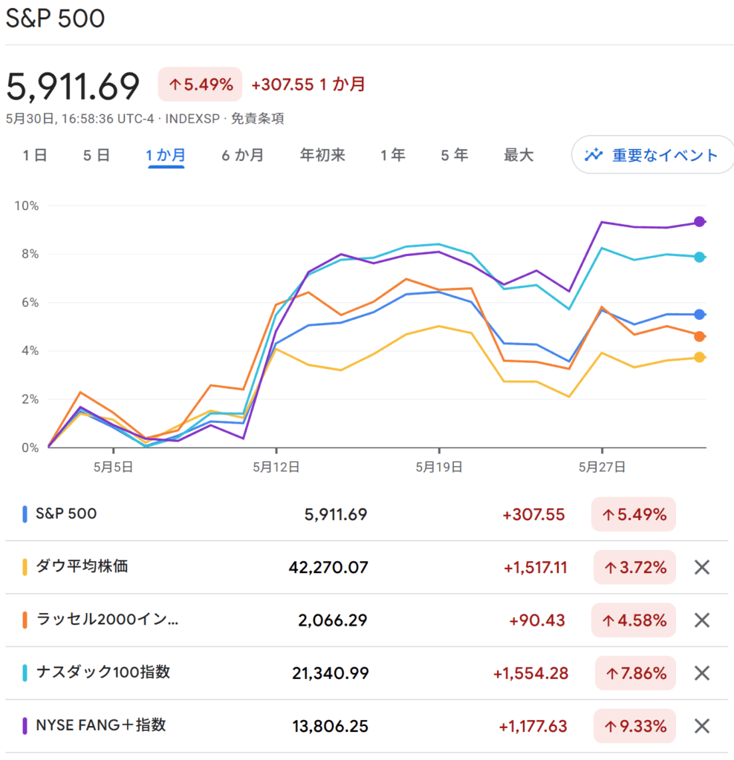The width and height of the screenshot is (734, 760).
Task: Open the NYSE FANG+指数 index row
Action: (367, 726)
